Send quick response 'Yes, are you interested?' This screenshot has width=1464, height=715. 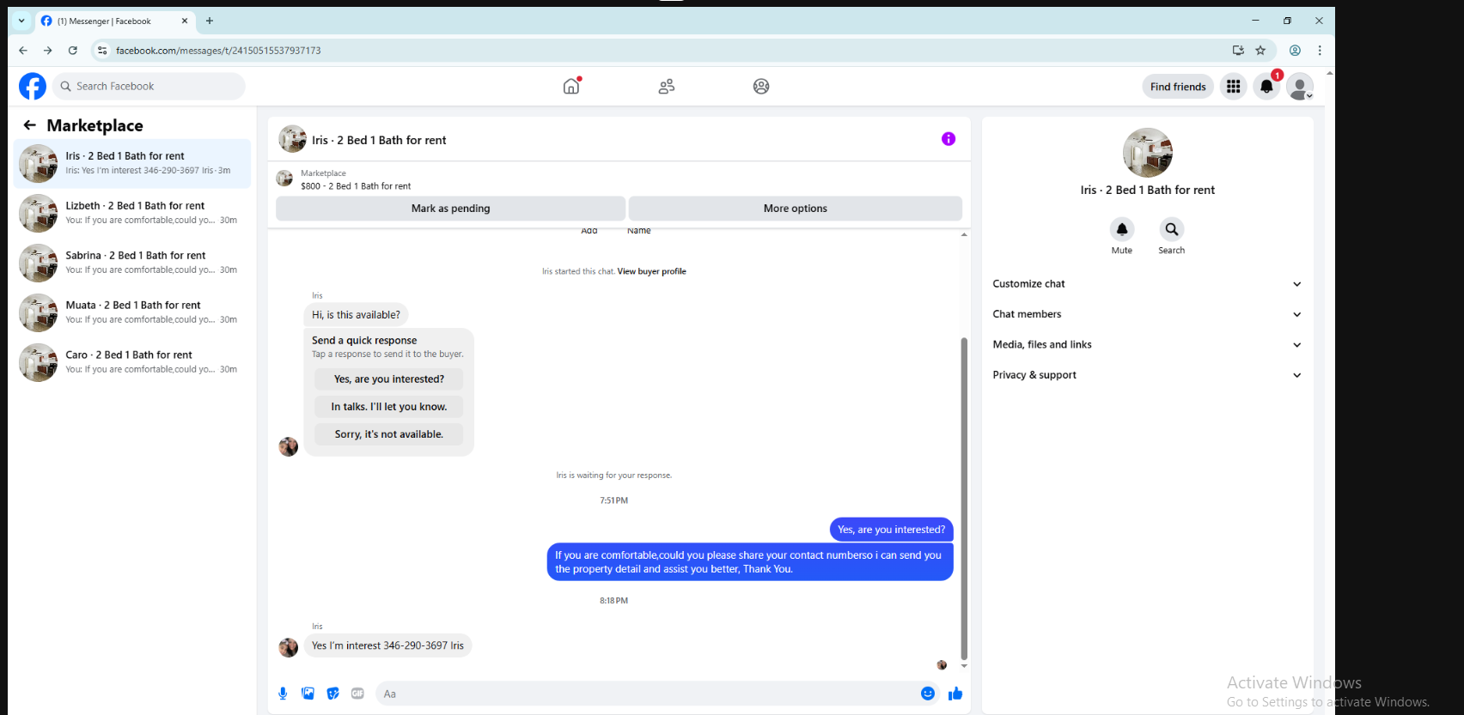pos(388,379)
